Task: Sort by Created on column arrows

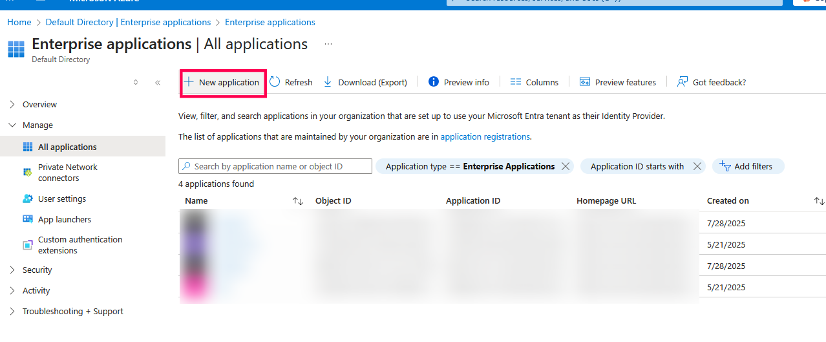Action: (819, 201)
